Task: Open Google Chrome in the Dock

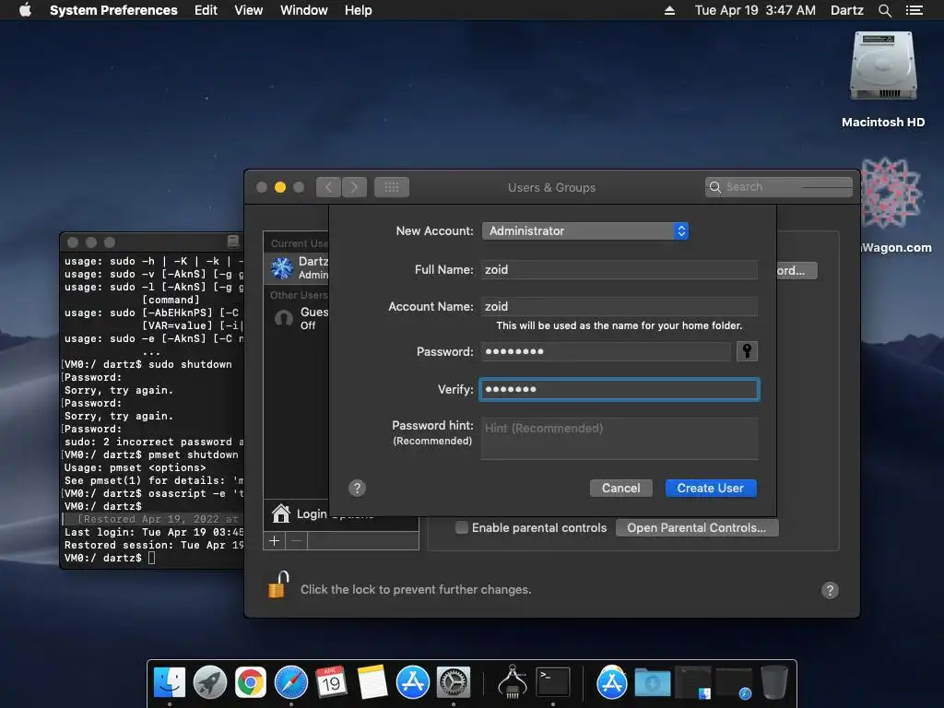Action: 251,682
